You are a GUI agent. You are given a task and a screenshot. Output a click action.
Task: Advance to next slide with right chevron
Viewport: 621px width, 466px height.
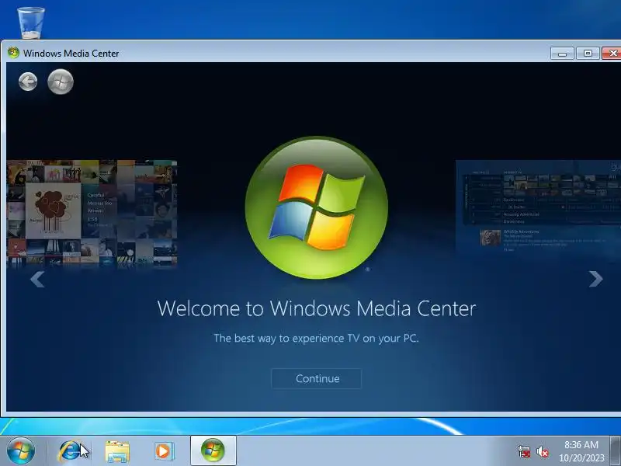click(x=595, y=279)
